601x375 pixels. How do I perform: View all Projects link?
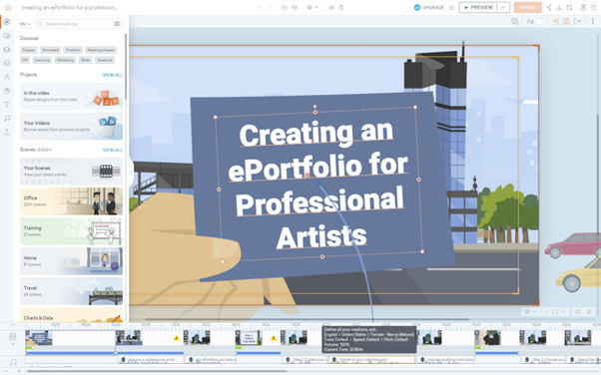pos(112,75)
